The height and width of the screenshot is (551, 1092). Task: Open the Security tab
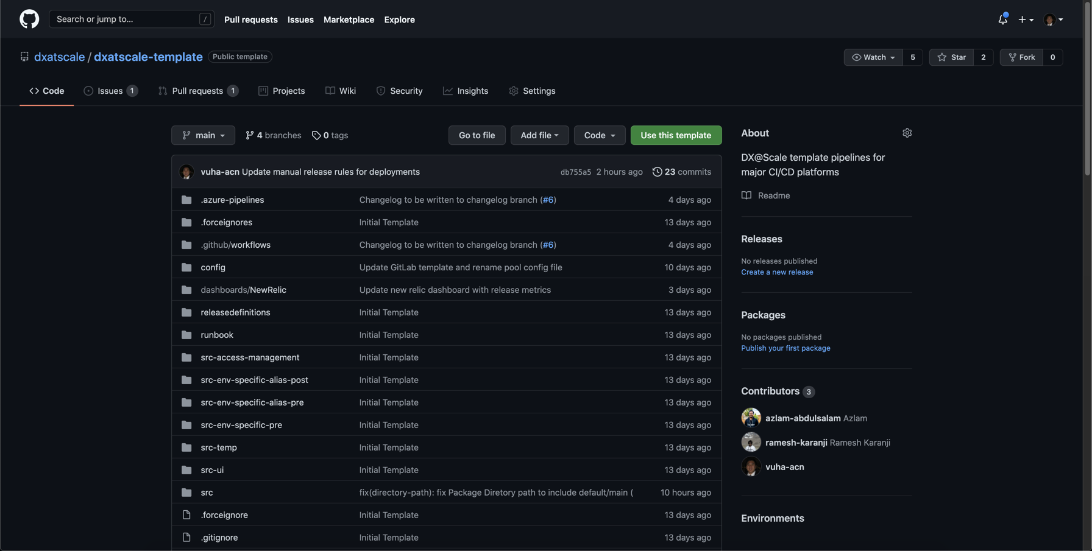tap(399, 91)
